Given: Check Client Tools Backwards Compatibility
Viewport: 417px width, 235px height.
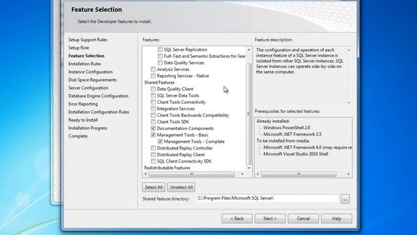Looking at the screenshot, I should pyautogui.click(x=153, y=116).
